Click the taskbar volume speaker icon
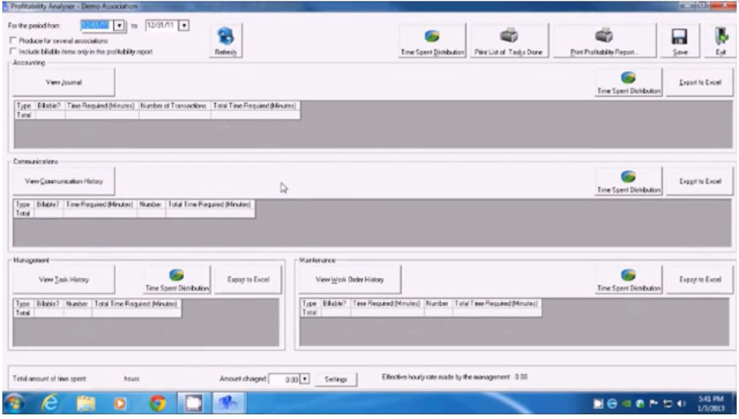Viewport: 739px width, 419px height. coord(681,404)
